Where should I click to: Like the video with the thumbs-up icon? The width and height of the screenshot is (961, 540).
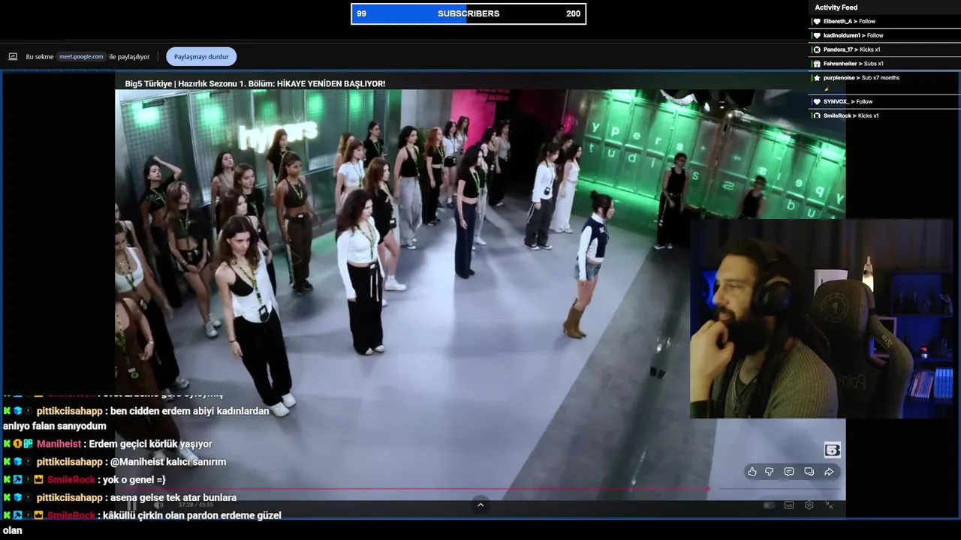752,472
